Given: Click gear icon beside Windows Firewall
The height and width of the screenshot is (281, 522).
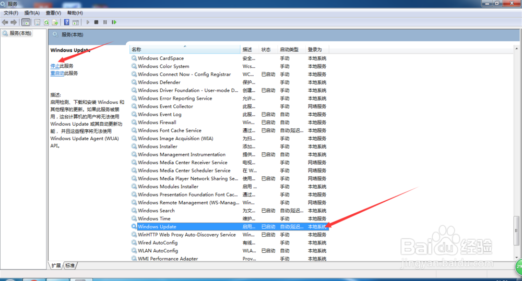Looking at the screenshot, I should click(134, 122).
